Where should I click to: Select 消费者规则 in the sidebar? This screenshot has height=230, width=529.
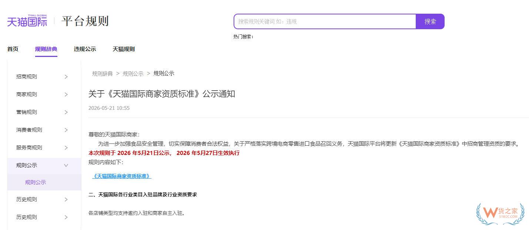pyautogui.click(x=29, y=130)
